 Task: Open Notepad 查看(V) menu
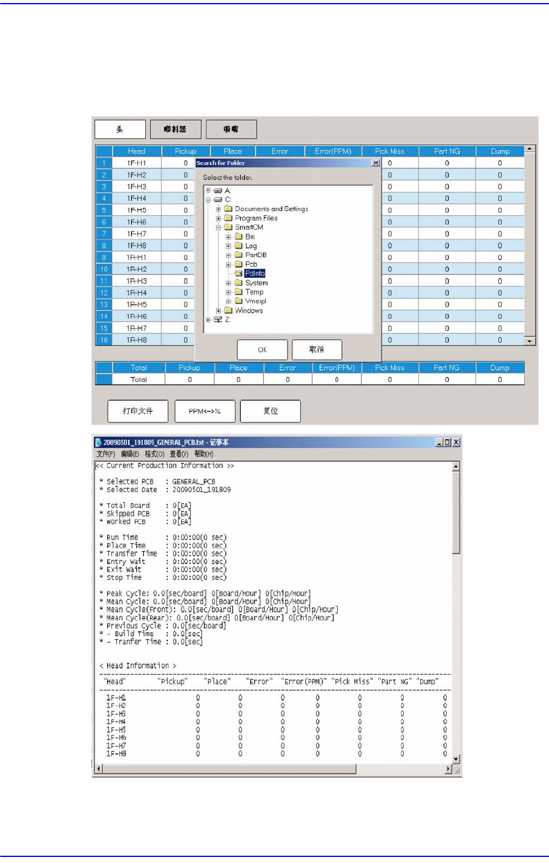[179, 454]
